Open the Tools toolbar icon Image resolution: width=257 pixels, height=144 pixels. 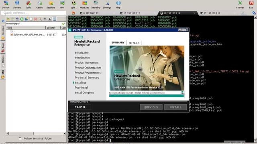(x=28, y=4)
